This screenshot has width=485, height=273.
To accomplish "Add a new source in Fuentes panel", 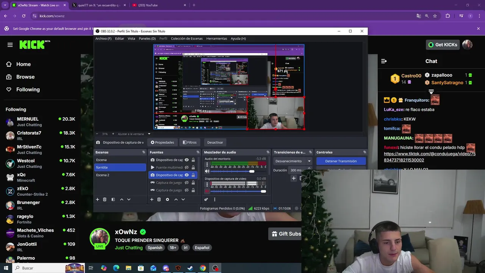I will (x=152, y=199).
